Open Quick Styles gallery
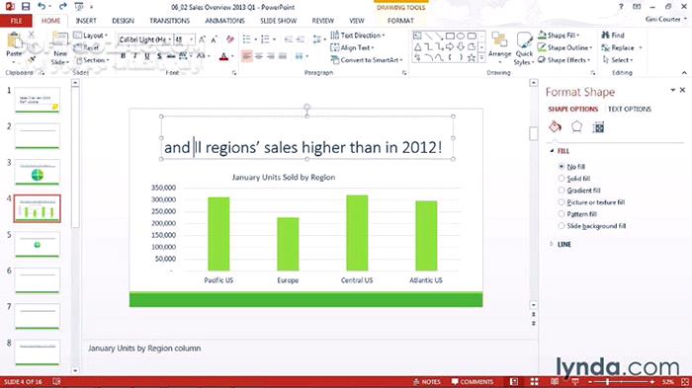The width and height of the screenshot is (692, 388). pyautogui.click(x=524, y=48)
